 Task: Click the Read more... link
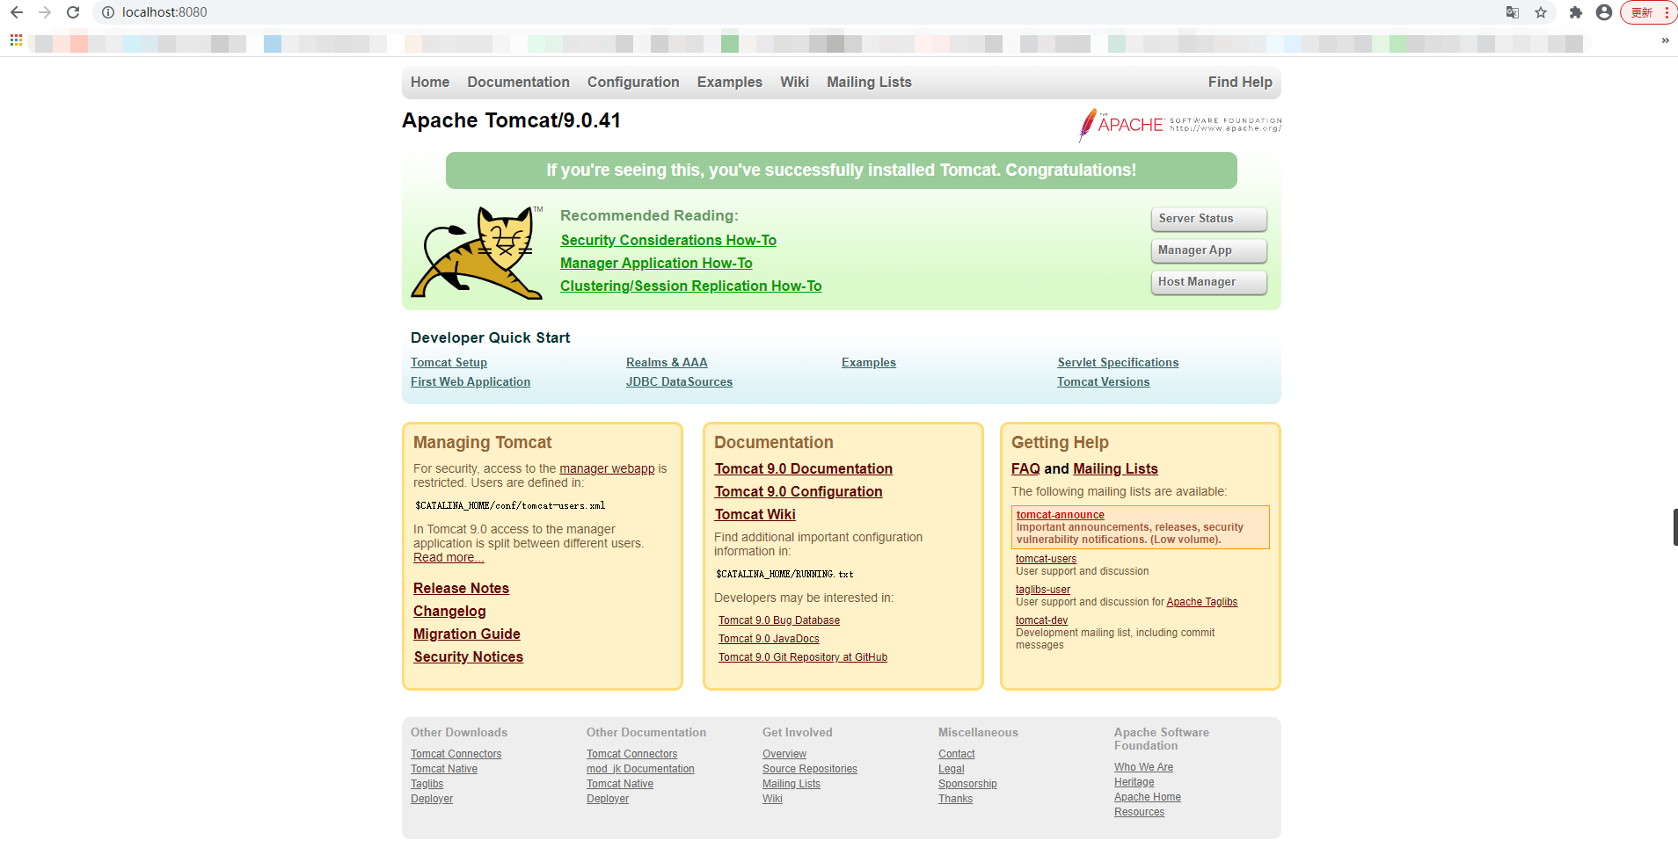[x=449, y=557]
